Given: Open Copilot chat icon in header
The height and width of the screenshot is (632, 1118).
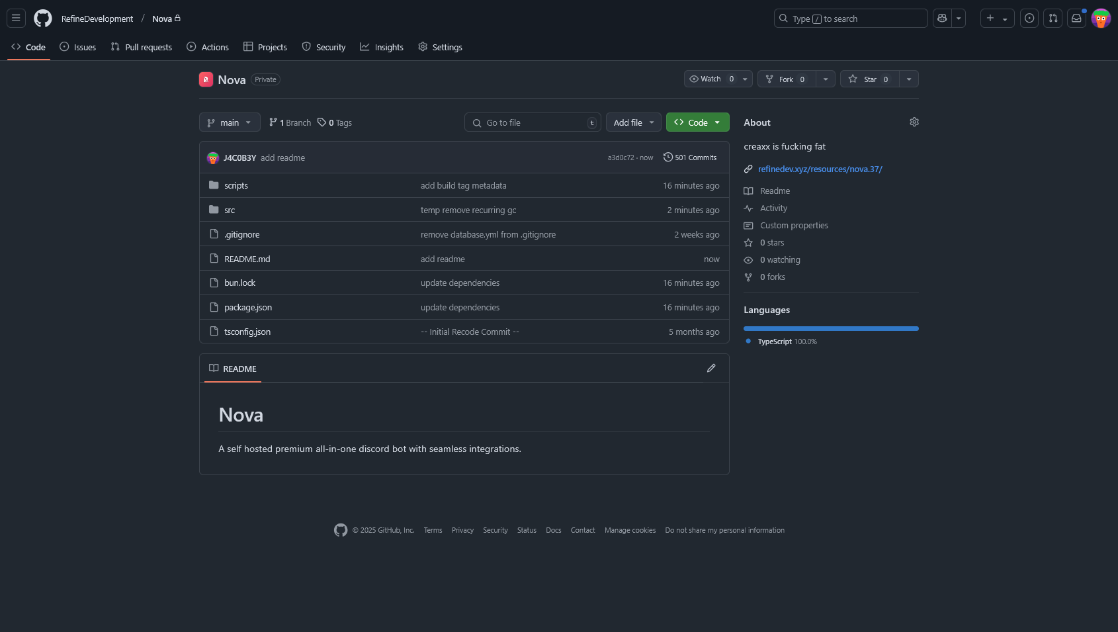Looking at the screenshot, I should [x=942, y=19].
